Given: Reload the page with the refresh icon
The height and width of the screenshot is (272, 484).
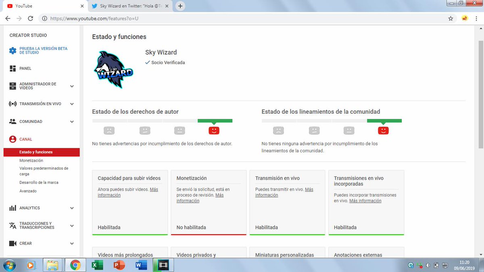Looking at the screenshot, I should coord(30,19).
